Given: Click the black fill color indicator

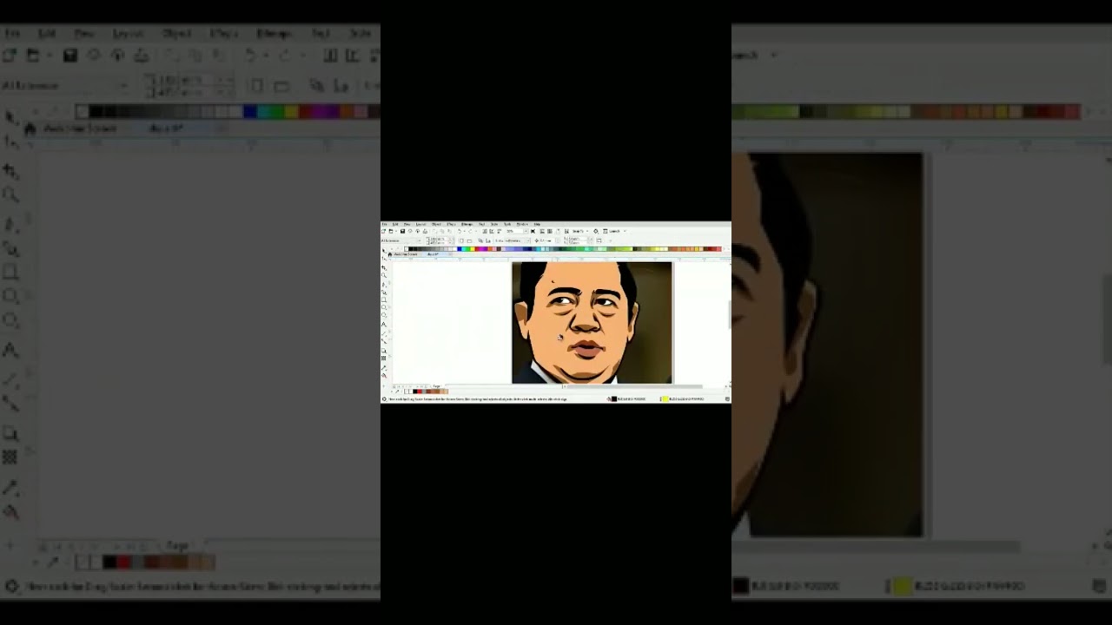Looking at the screenshot, I should [613, 398].
